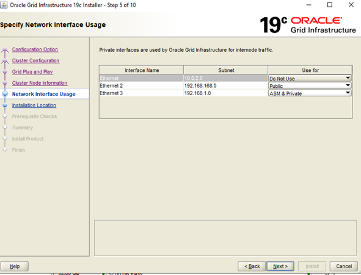Click the Installation Location step bullet icon
Screen dimensions: 361x275
coord(5,105)
